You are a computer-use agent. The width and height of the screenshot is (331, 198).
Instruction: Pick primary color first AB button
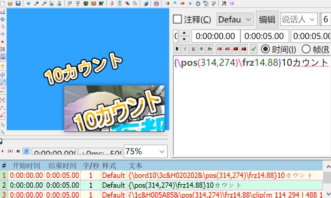tap(219, 49)
